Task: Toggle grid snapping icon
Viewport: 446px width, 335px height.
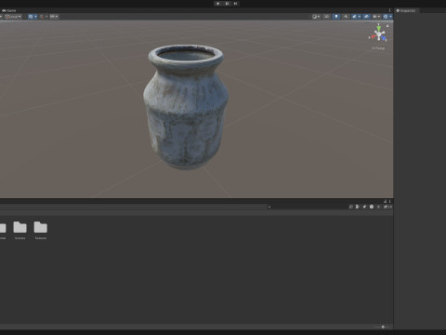Action: [x=42, y=17]
